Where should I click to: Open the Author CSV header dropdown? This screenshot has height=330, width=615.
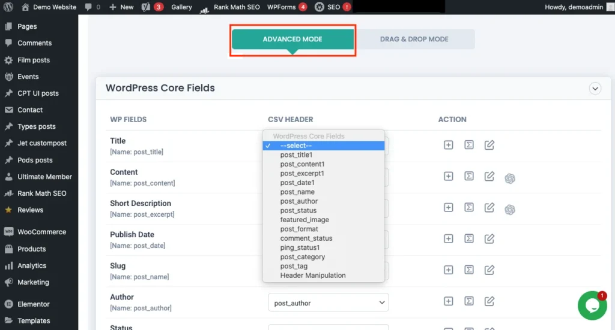pos(328,303)
